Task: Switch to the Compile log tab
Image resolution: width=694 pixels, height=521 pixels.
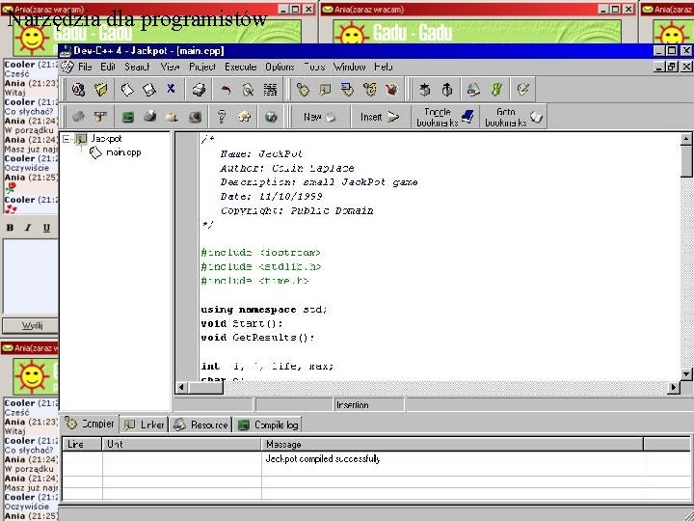Action: click(x=268, y=425)
